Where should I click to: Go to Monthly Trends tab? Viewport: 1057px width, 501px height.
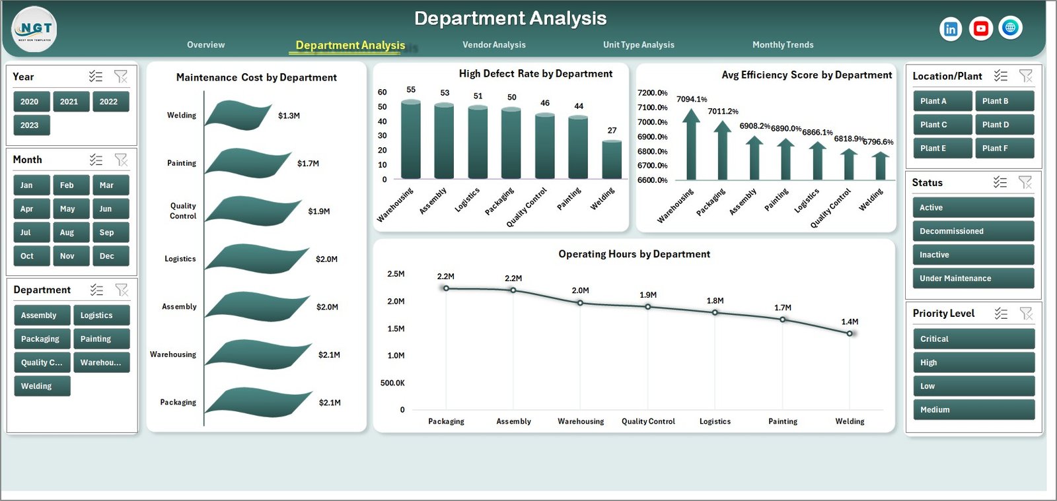[x=783, y=45]
